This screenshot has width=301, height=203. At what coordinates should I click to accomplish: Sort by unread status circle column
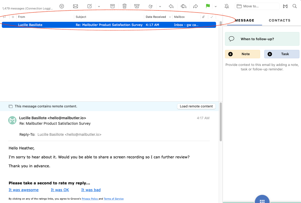pos(13,17)
